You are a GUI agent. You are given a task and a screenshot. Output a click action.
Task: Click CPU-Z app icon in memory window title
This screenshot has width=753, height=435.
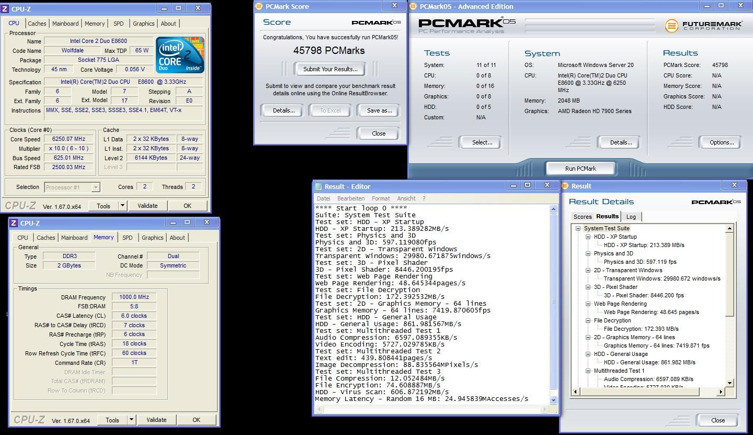point(14,223)
